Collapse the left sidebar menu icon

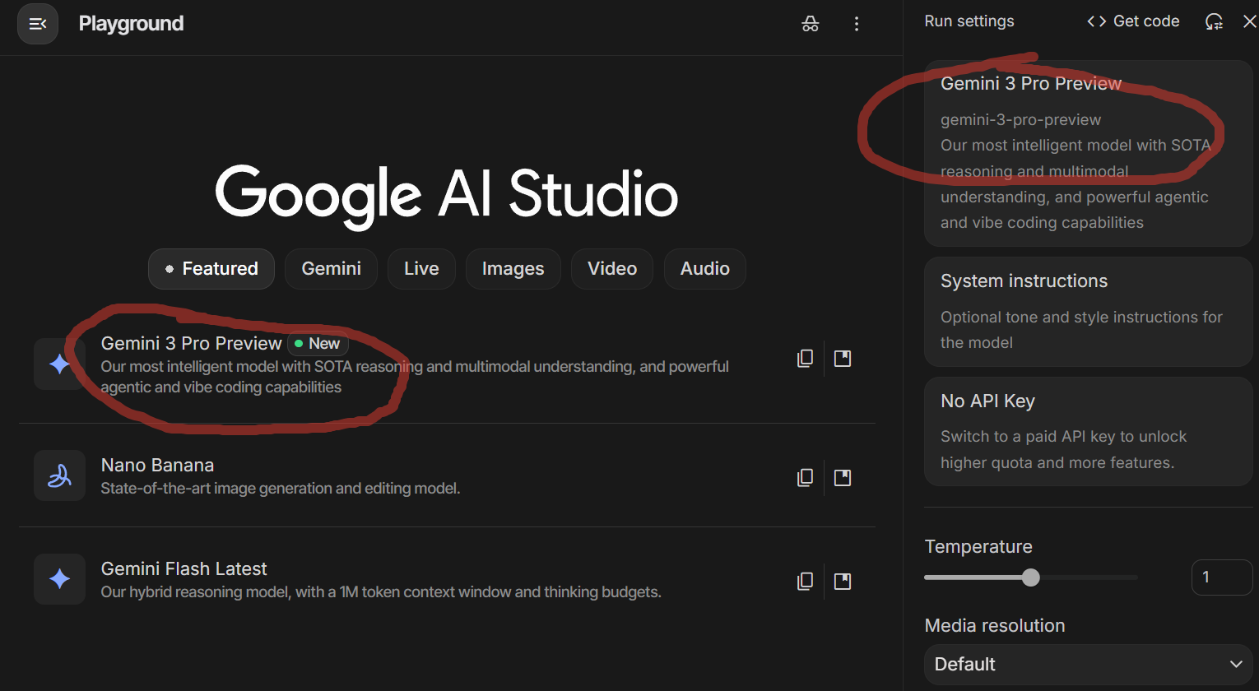click(38, 24)
